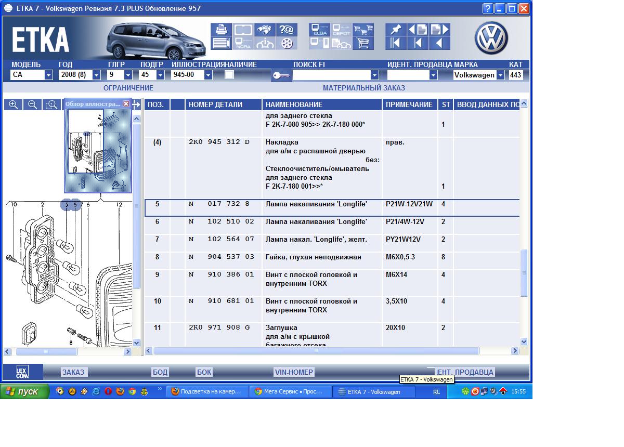624x447 pixels.
Task: Close the illustration overview popup
Action: (x=126, y=104)
